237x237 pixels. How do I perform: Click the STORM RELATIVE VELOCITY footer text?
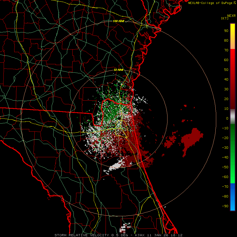click(82, 235)
